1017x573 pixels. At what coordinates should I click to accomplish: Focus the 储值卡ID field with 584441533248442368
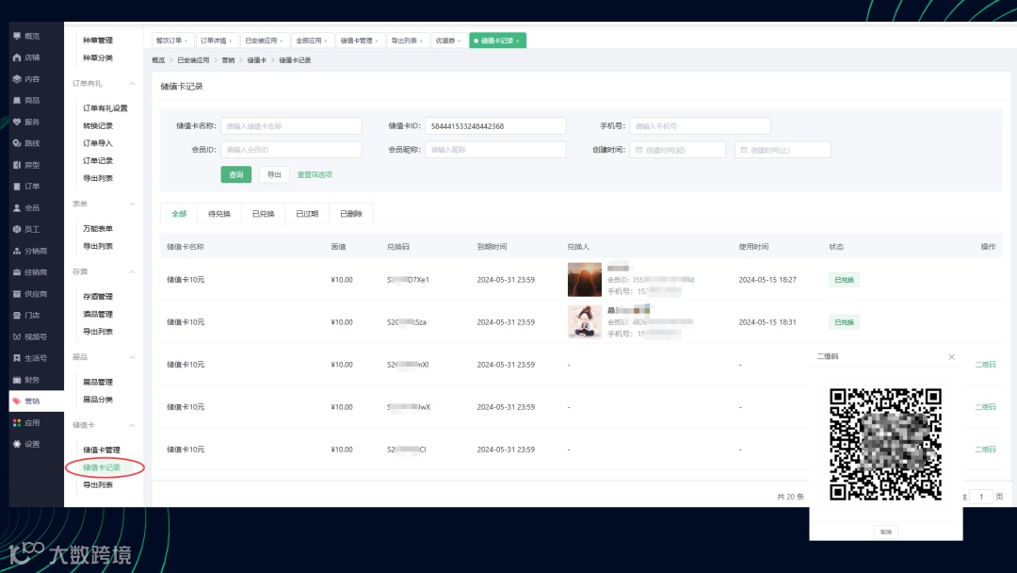495,126
